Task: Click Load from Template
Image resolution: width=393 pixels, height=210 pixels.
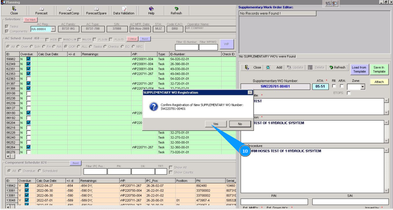Action: [359, 69]
